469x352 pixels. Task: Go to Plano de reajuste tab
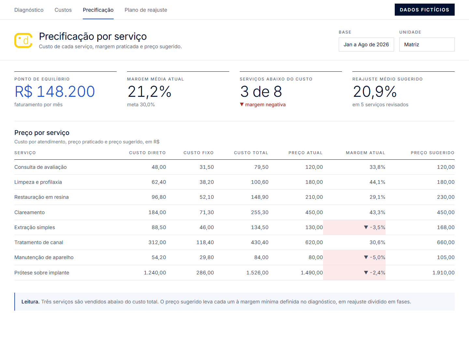(146, 10)
